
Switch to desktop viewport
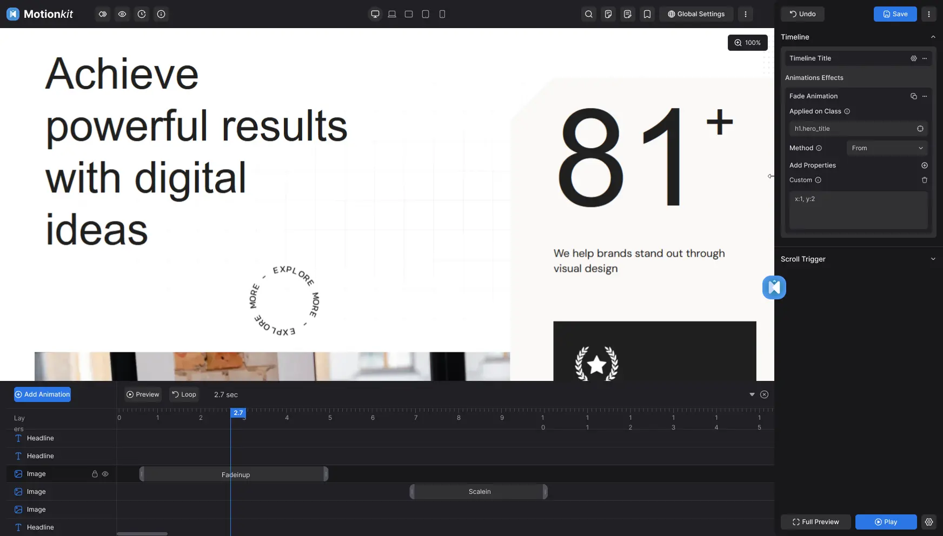375,14
